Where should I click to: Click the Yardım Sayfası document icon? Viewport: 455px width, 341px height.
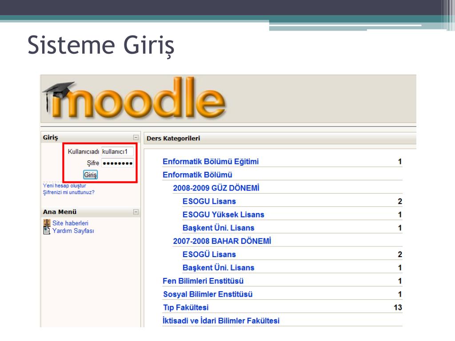(x=47, y=230)
